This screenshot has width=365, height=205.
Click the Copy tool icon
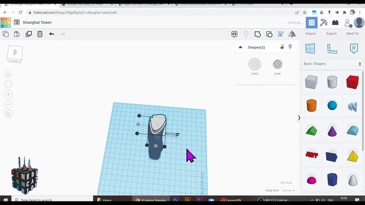pyautogui.click(x=6, y=34)
